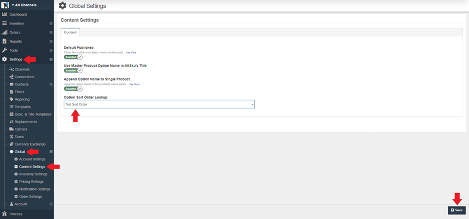Viewport: 469px width, 219px height.
Task: Disable Use Master Product Option Name switch
Action: 73,71
